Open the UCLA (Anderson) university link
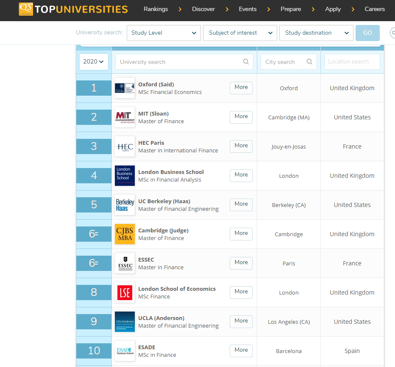 (x=161, y=318)
